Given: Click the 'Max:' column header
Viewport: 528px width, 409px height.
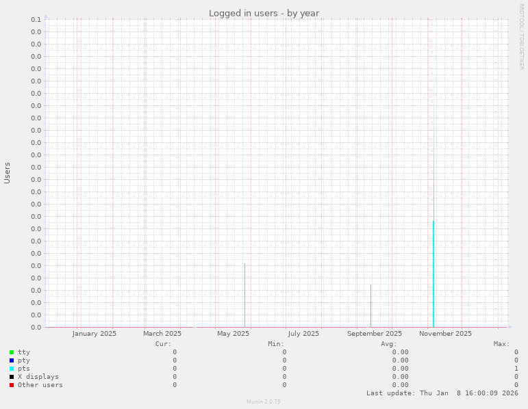Looking at the screenshot, I should coord(501,343).
